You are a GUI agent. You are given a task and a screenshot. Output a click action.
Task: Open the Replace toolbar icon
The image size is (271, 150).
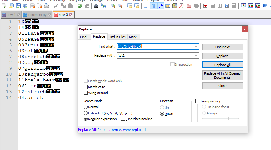(104, 6)
